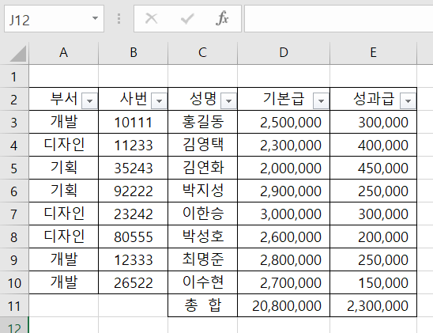Click inside the formula bar input
The height and width of the screenshot is (333, 433).
338,18
